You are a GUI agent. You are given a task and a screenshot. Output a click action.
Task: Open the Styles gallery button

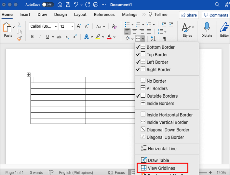point(187,30)
